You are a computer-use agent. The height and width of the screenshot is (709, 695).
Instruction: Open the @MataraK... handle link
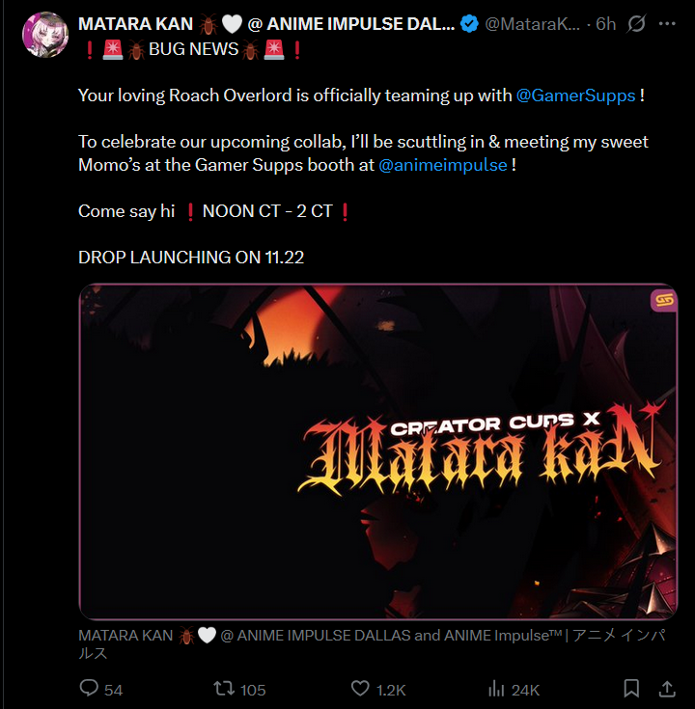coord(532,24)
